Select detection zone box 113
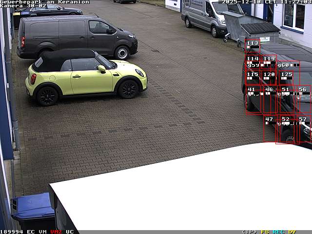The image size is (312, 234). [253, 46]
